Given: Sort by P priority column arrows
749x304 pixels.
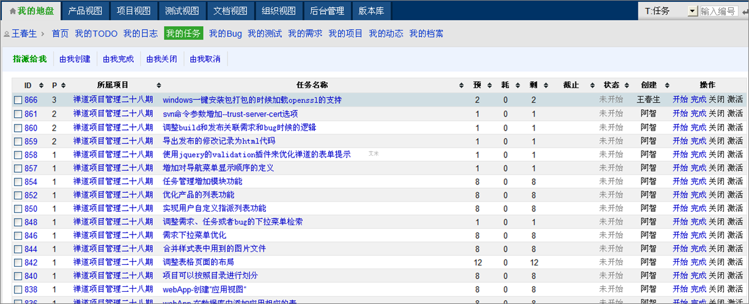Looking at the screenshot, I should [63, 85].
